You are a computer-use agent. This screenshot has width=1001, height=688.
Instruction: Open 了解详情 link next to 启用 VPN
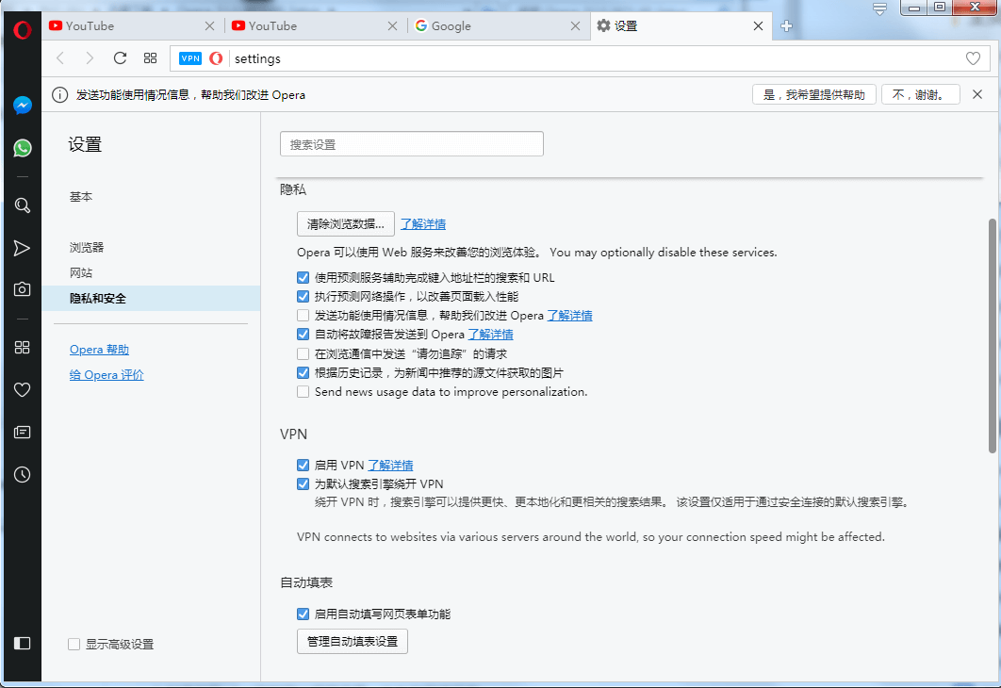391,466
